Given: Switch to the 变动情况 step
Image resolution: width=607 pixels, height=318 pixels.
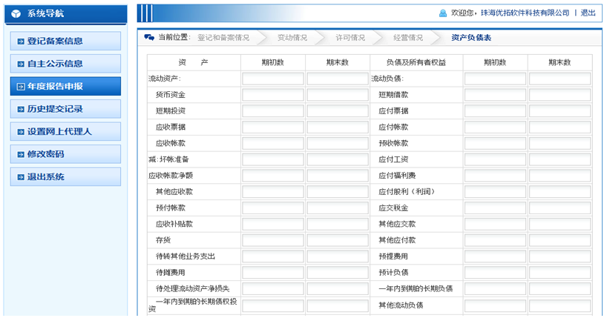Looking at the screenshot, I should click(x=292, y=38).
